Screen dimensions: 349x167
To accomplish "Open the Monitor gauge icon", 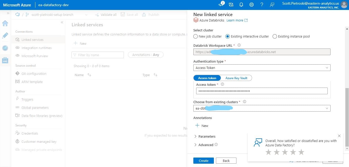I will point(5,48).
